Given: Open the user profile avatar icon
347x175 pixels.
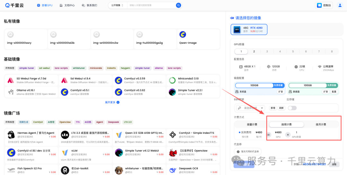Looking at the screenshot, I should click(340, 5).
